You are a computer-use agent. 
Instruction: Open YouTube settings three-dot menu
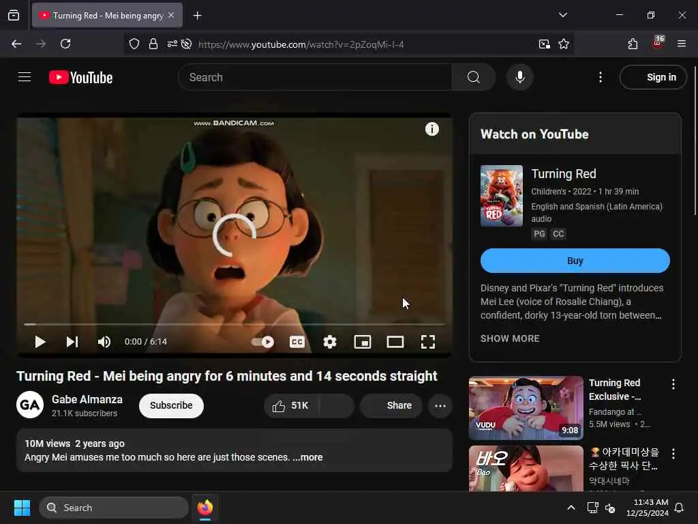pyautogui.click(x=601, y=77)
